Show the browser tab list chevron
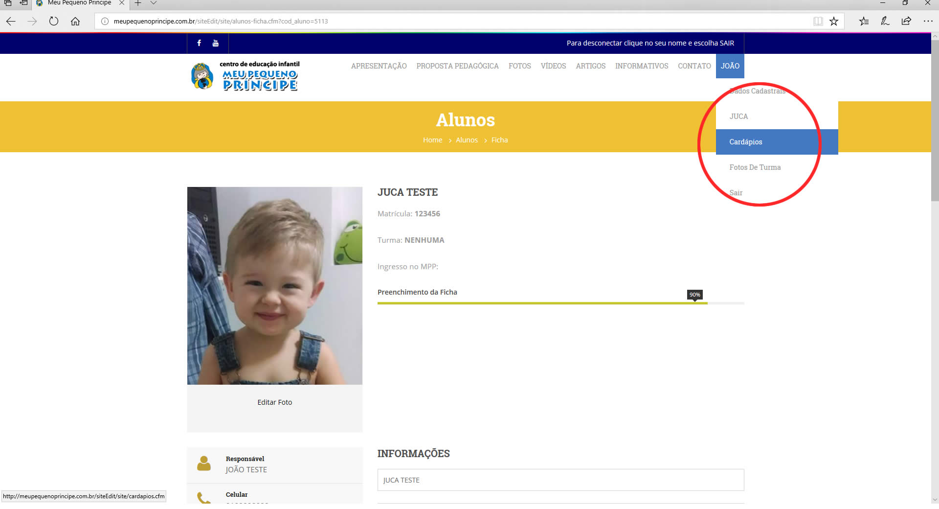939x509 pixels. tap(154, 3)
